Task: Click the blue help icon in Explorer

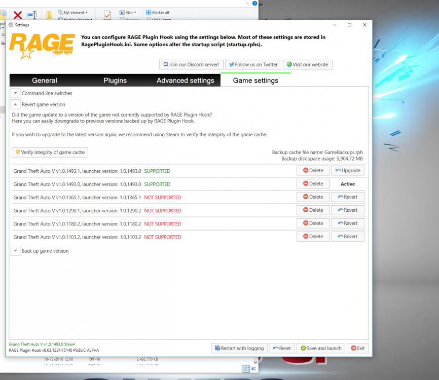Action: 255,4
